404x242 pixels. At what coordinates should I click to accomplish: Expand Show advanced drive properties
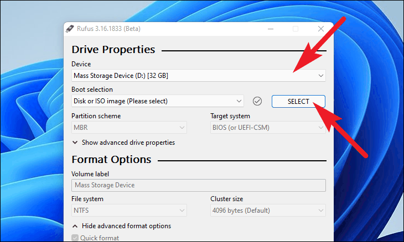click(x=128, y=143)
